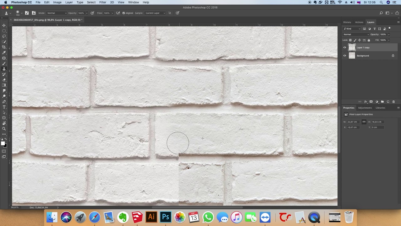Viewport: 401px width, 226px height.
Task: Select the Type tool
Action: click(4, 107)
